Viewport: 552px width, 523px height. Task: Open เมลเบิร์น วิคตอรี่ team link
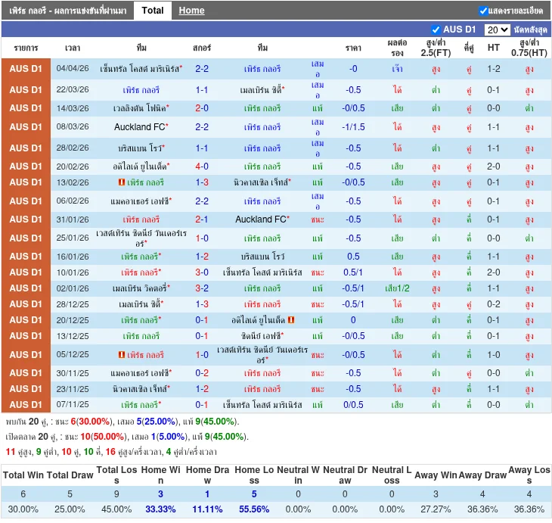click(140, 288)
